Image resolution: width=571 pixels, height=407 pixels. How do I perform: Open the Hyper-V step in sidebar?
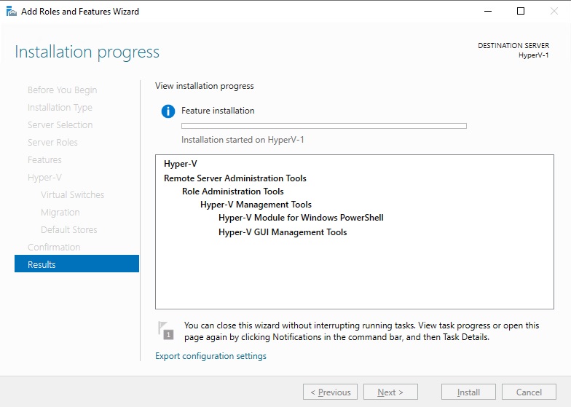coord(44,178)
